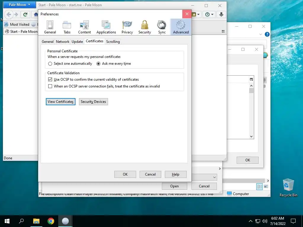Uncheck 'Use OCSP to confirm validity' checkbox
Screen dimensions: 303x227
click(x=50, y=79)
